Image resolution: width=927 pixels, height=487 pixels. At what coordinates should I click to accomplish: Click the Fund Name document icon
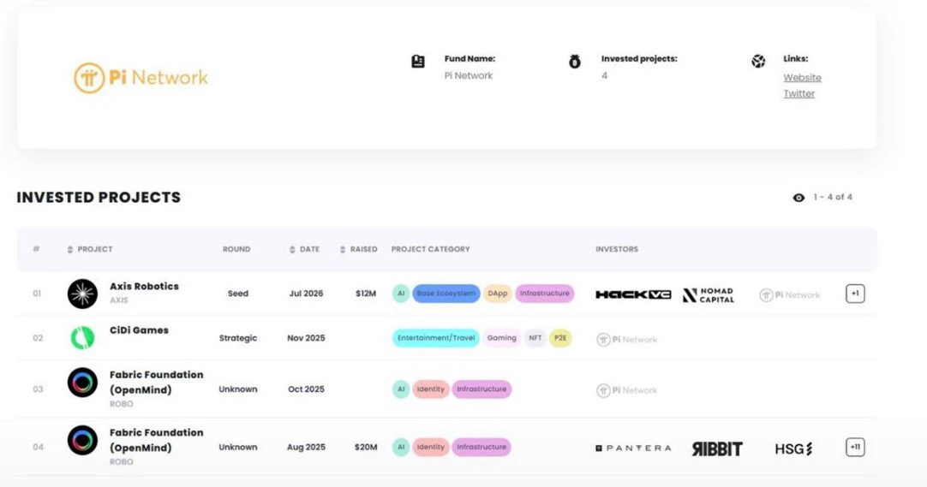pos(418,62)
